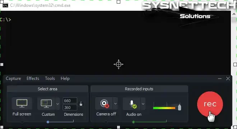237x129 pixels.
Task: Click the width field showing 660
Action: click(70, 101)
